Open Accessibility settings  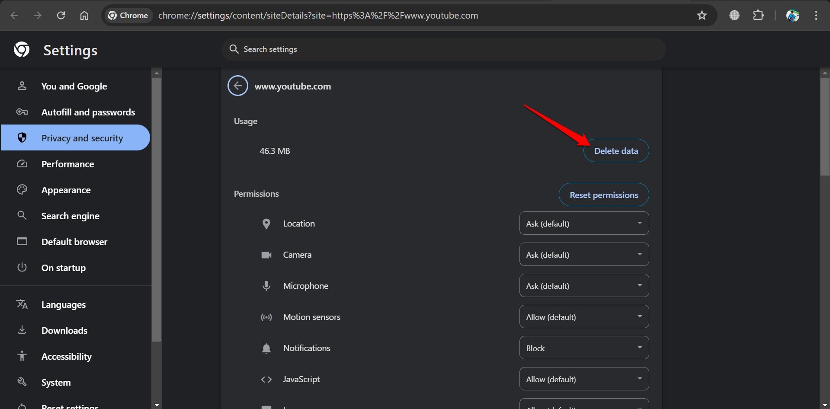76,356
